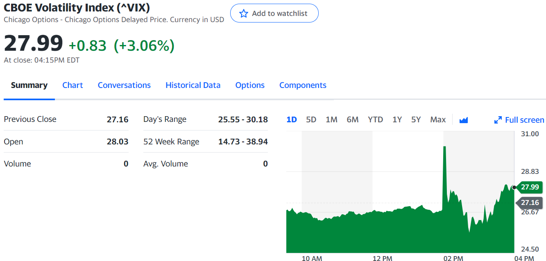Click Day's Range value 25.55 - 30.18
Viewport: 546px width, 261px height.
click(x=243, y=119)
